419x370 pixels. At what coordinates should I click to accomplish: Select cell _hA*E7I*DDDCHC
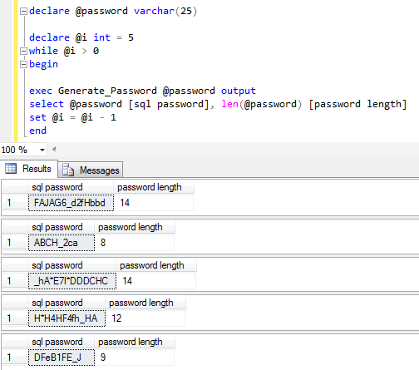click(72, 281)
